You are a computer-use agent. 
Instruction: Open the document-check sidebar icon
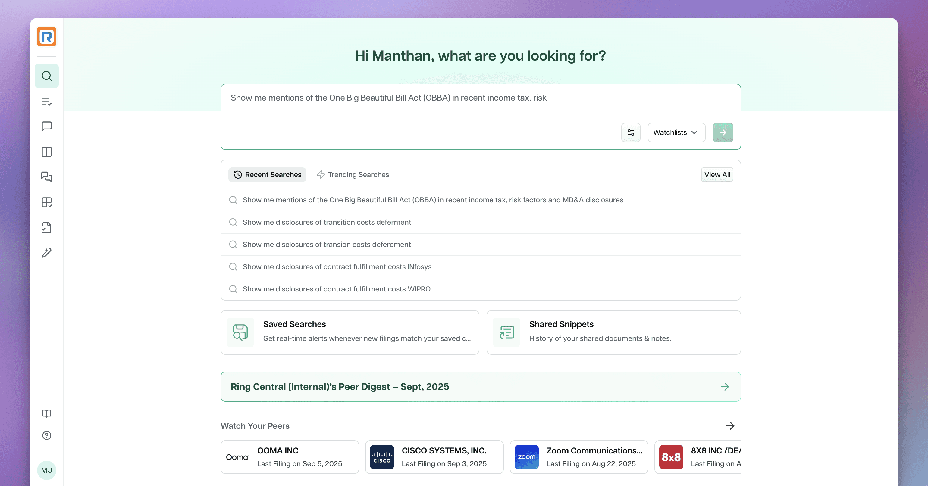pos(46,228)
